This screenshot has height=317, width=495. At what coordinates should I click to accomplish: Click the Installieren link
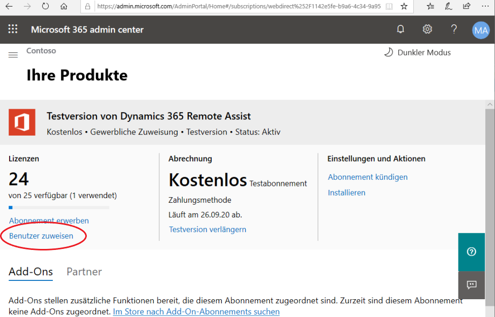pyautogui.click(x=346, y=193)
